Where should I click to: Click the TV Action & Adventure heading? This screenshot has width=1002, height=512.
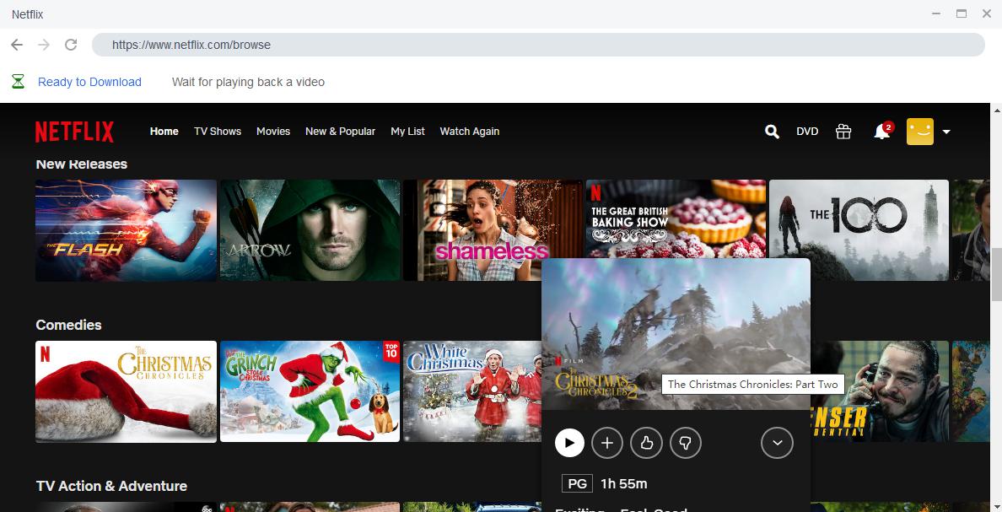tap(112, 486)
